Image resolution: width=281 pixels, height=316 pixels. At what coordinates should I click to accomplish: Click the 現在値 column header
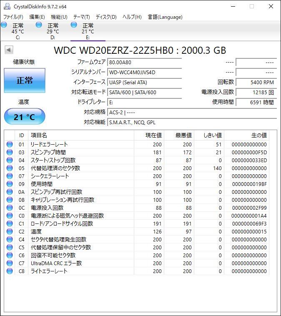click(149, 135)
